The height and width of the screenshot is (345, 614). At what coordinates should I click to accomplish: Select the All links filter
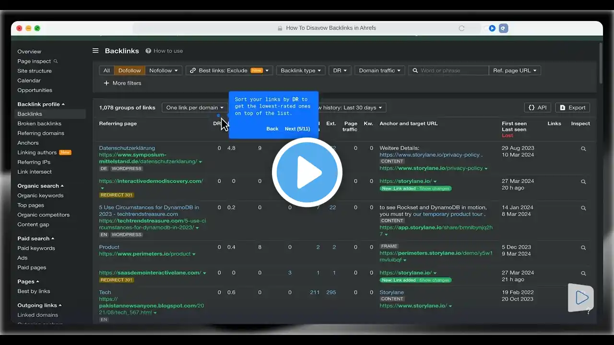click(106, 70)
